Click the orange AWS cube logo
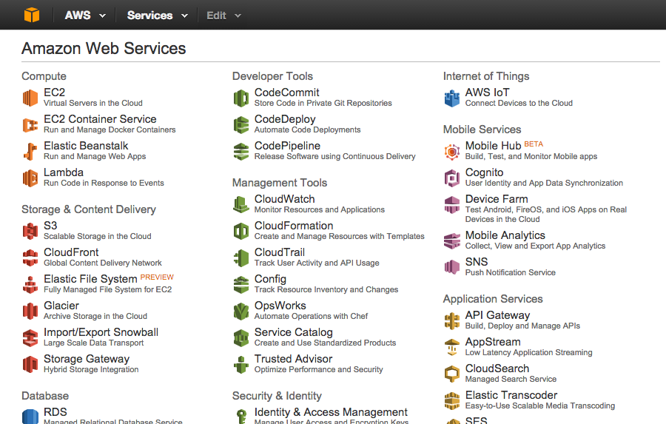The height and width of the screenshot is (424, 666). click(31, 15)
